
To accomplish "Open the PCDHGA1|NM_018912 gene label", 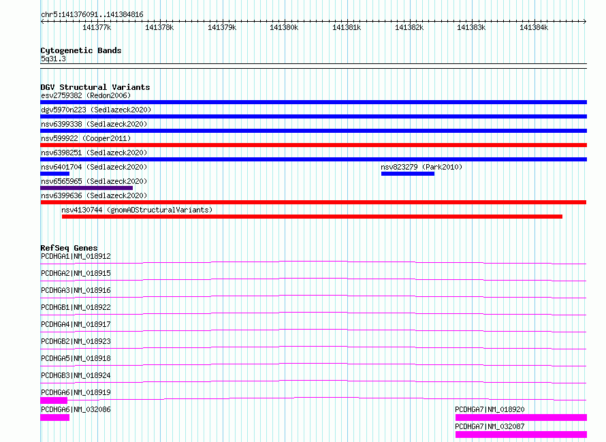I will pyautogui.click(x=76, y=256).
